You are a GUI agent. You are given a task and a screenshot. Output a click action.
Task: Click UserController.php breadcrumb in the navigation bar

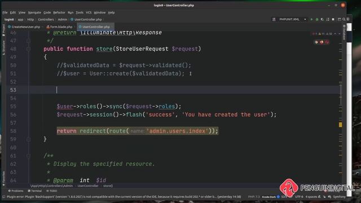86,20
